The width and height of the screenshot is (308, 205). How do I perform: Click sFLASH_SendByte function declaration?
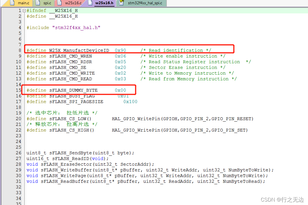(x=80, y=153)
